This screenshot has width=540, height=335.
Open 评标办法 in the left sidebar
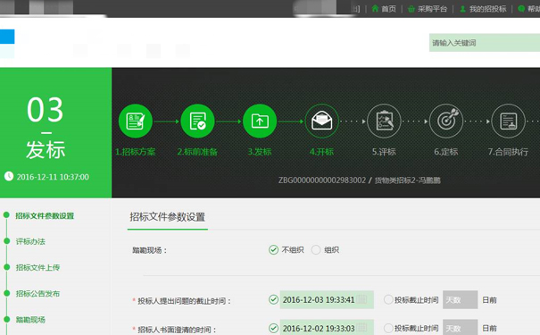pyautogui.click(x=30, y=241)
